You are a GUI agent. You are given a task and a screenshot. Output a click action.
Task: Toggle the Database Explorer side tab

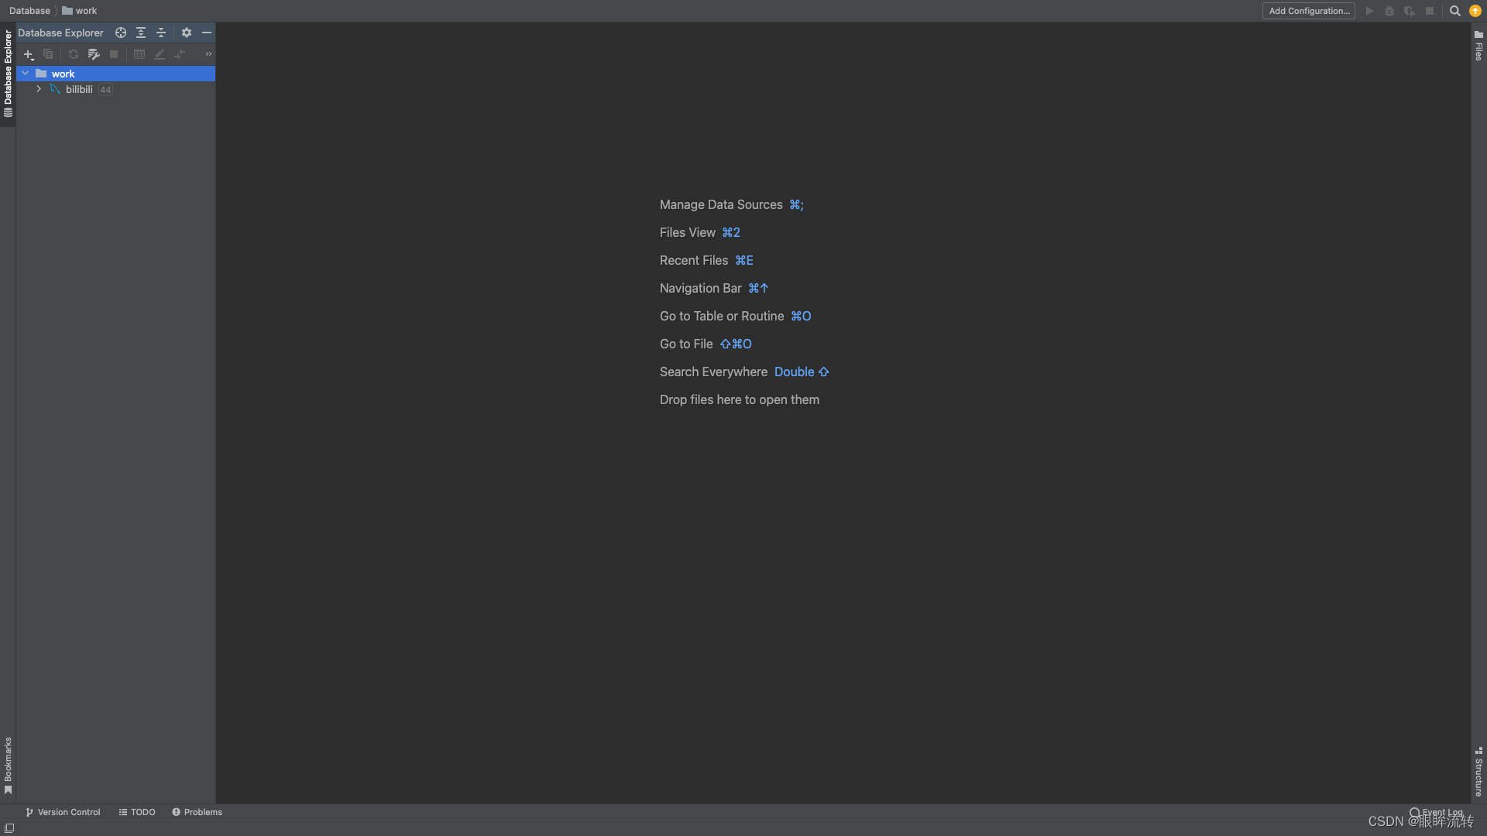[8, 74]
